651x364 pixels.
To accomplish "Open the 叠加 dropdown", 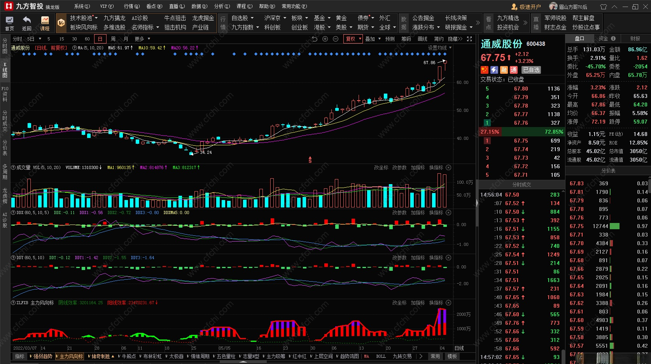I will point(373,39).
